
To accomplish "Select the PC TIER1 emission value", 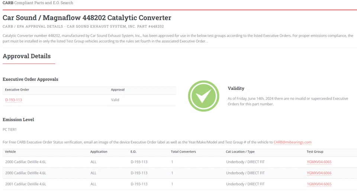I will pos(10,130).
